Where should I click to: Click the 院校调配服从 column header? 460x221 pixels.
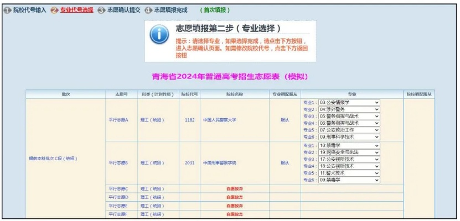(419, 94)
